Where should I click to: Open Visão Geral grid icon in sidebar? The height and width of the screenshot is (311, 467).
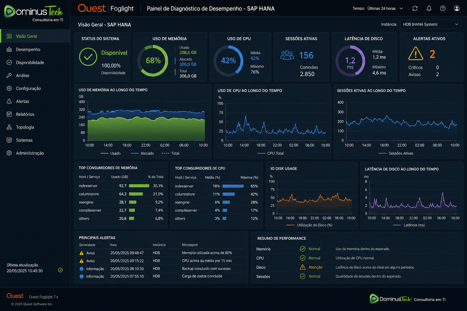[x=9, y=36]
